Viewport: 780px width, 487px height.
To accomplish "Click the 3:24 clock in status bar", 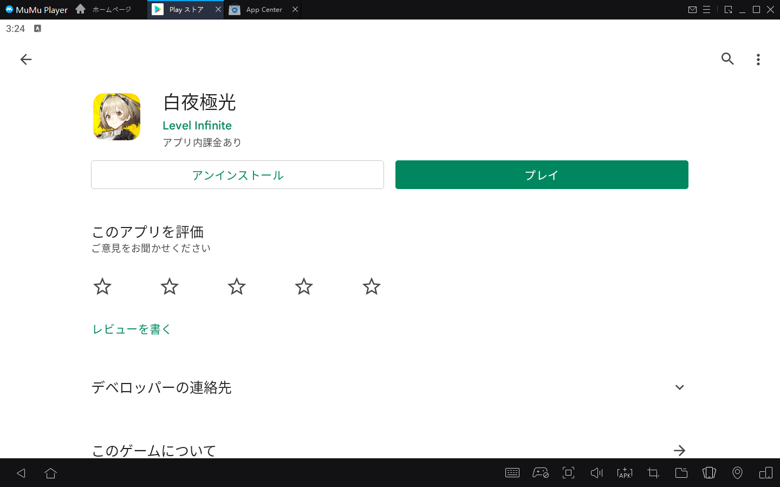I will 15,29.
